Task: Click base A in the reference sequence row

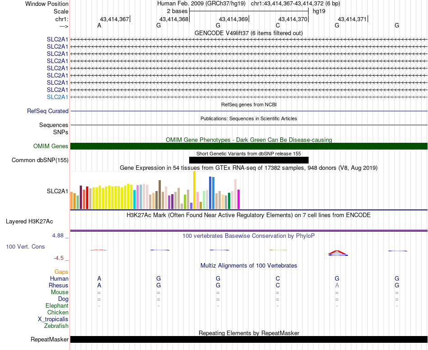Action: pos(100,25)
